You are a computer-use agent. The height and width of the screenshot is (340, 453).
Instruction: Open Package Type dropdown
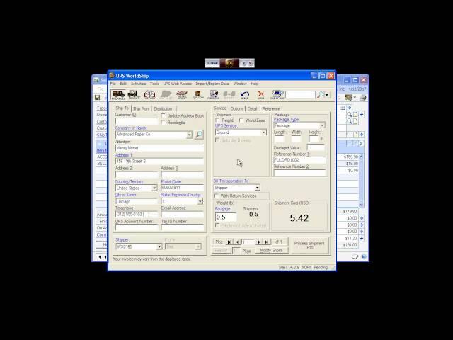pos(322,125)
